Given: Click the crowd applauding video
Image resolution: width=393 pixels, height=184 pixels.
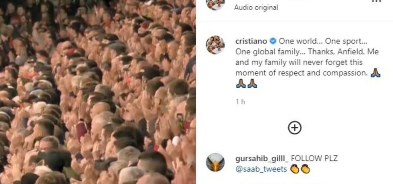Looking at the screenshot, I should tap(98, 92).
